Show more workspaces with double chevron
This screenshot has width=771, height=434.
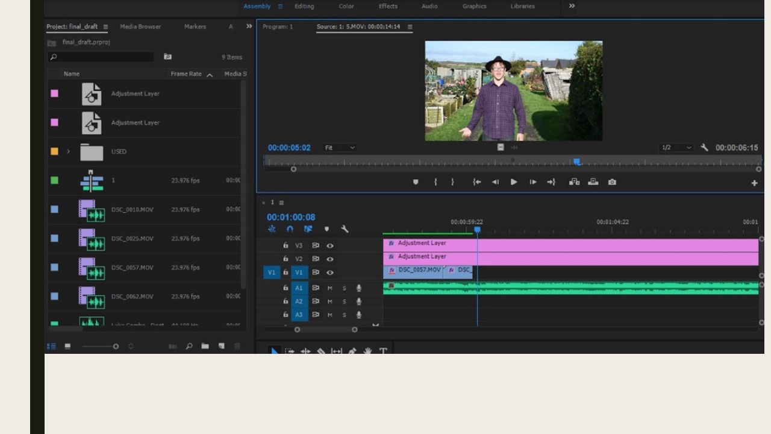(x=572, y=6)
